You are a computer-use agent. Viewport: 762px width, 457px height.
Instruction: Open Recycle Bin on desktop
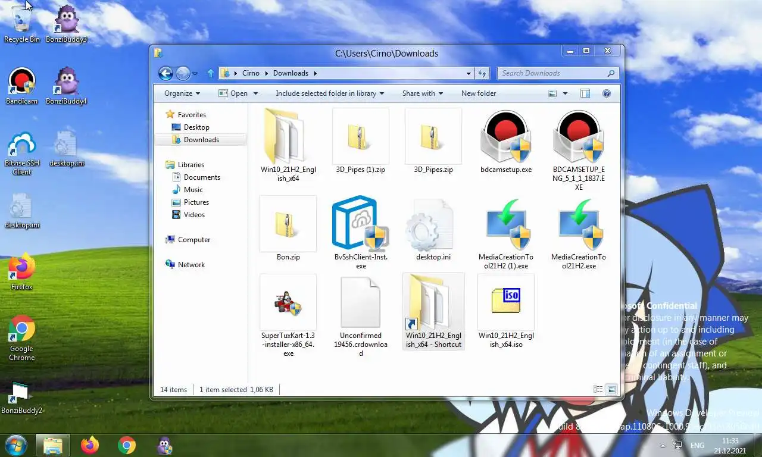pyautogui.click(x=22, y=23)
